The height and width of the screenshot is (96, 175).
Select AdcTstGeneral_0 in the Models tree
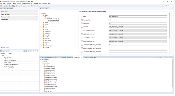(54, 21)
